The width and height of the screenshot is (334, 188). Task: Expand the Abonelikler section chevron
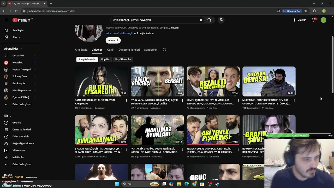(21, 49)
